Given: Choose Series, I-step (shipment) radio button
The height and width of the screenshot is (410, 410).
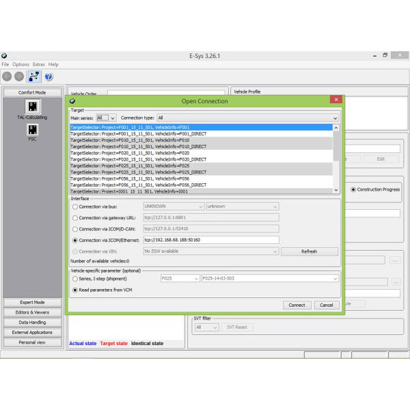Looking at the screenshot, I should click(75, 278).
